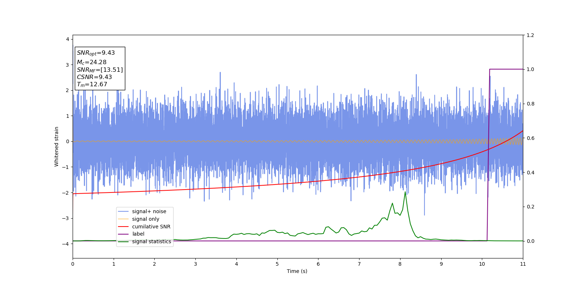This screenshot has width=581, height=290.
Task: Click the purple line sample in legend
Action: coord(123,234)
